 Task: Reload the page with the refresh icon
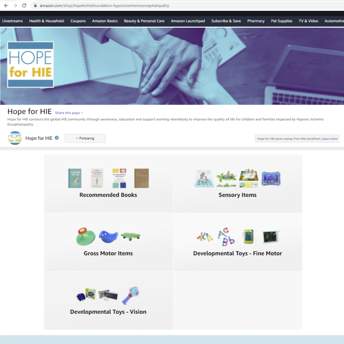pos(24,5)
